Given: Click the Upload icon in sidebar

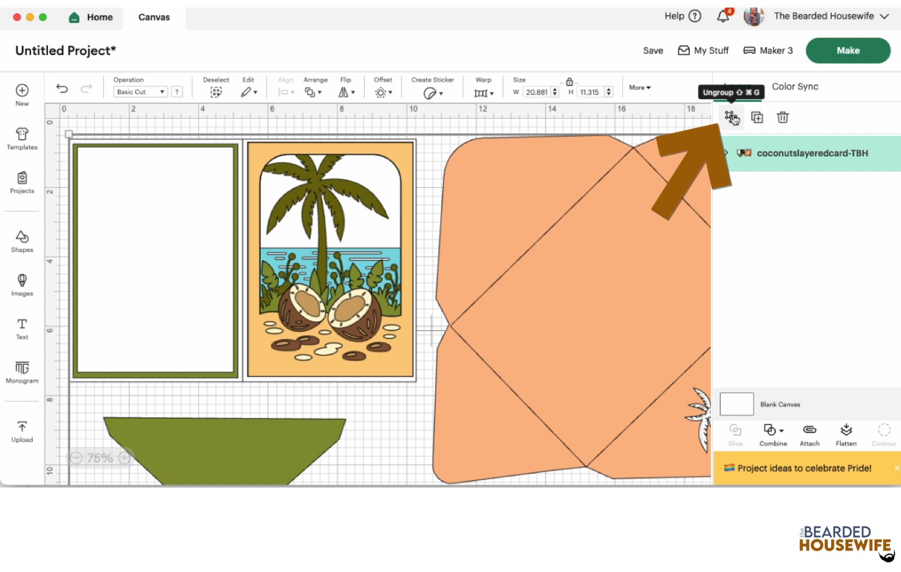Looking at the screenshot, I should point(22,431).
